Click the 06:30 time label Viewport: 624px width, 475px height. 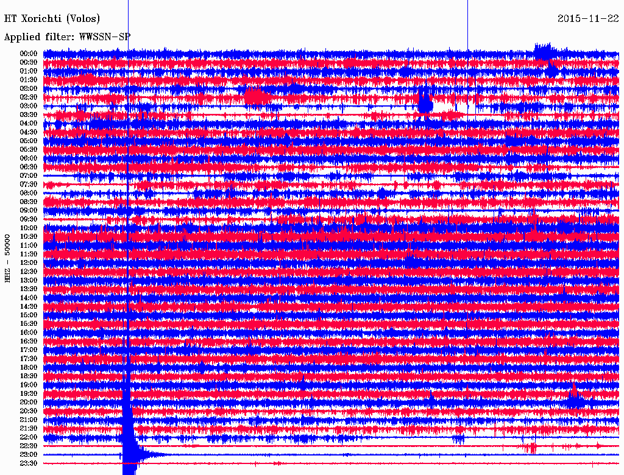[28, 167]
